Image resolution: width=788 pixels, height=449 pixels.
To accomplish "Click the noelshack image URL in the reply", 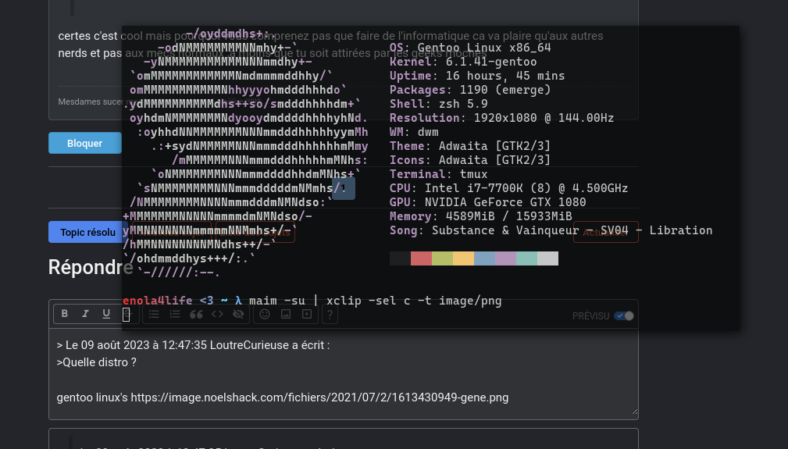I will (319, 397).
